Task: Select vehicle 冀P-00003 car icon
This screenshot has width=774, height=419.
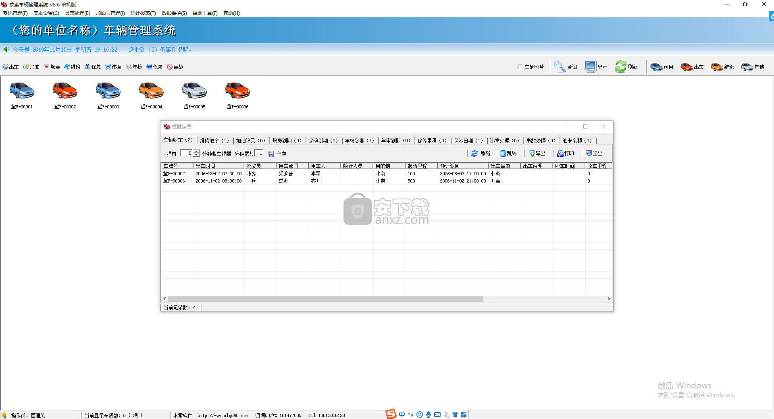Action: click(108, 91)
